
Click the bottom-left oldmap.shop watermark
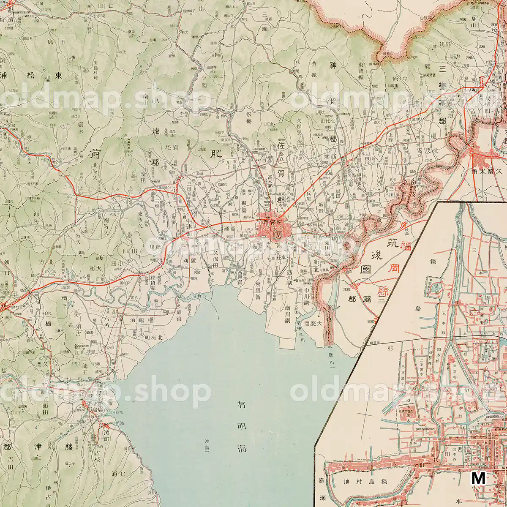pos(106,391)
